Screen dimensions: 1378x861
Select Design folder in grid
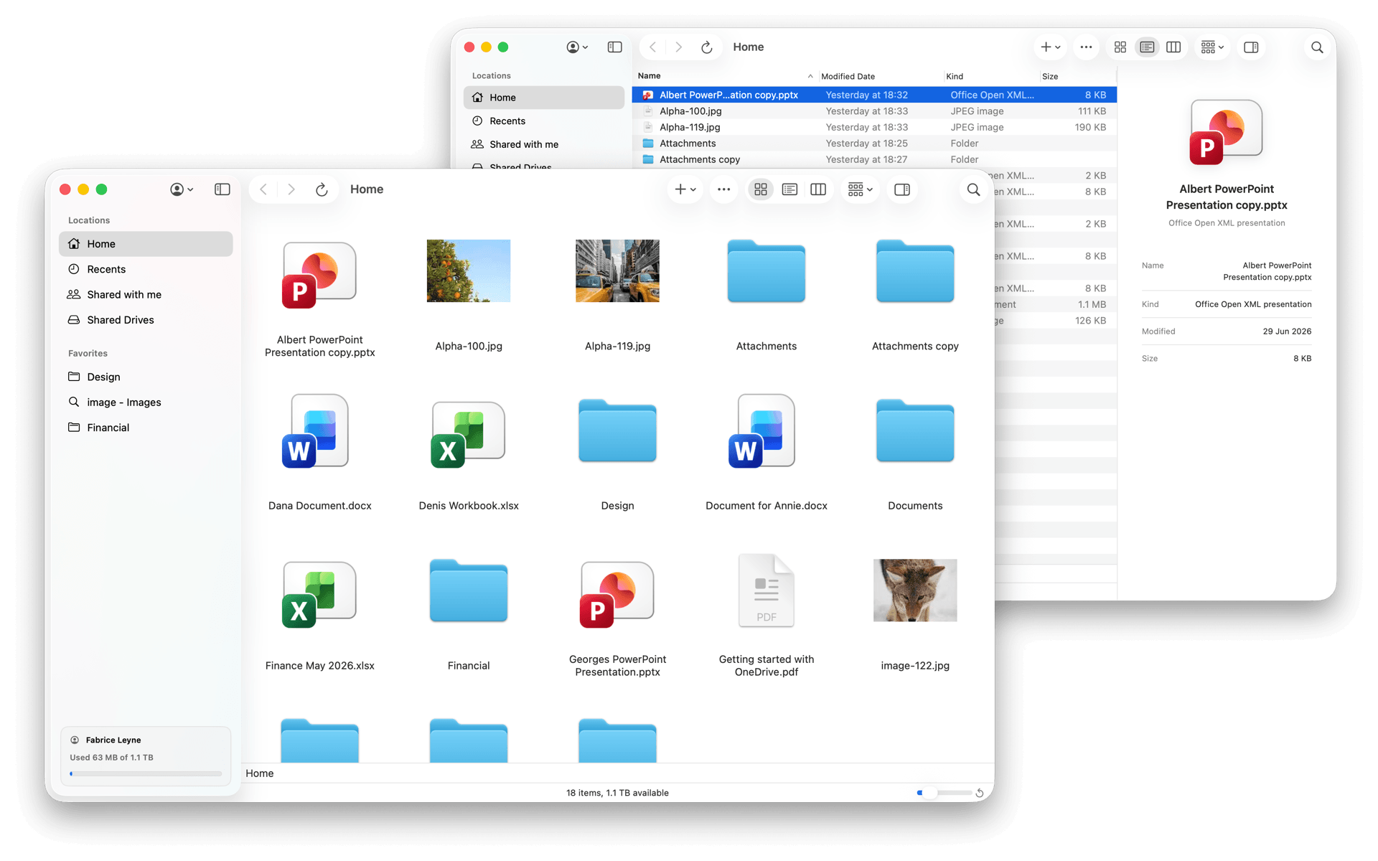pyautogui.click(x=617, y=430)
